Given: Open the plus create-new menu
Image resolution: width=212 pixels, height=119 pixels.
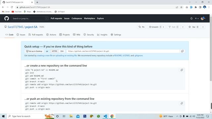Looking at the screenshot, I should (x=196, y=19).
